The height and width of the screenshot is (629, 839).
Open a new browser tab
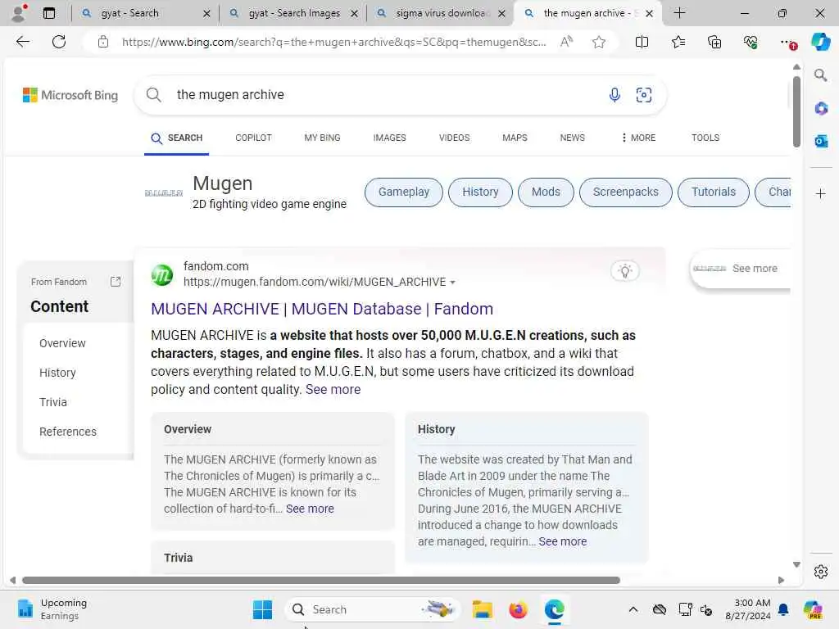[679, 13]
